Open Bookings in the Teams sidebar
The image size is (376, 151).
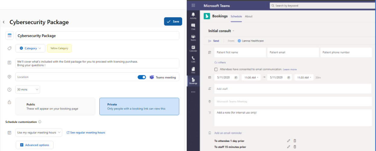[x=193, y=81]
